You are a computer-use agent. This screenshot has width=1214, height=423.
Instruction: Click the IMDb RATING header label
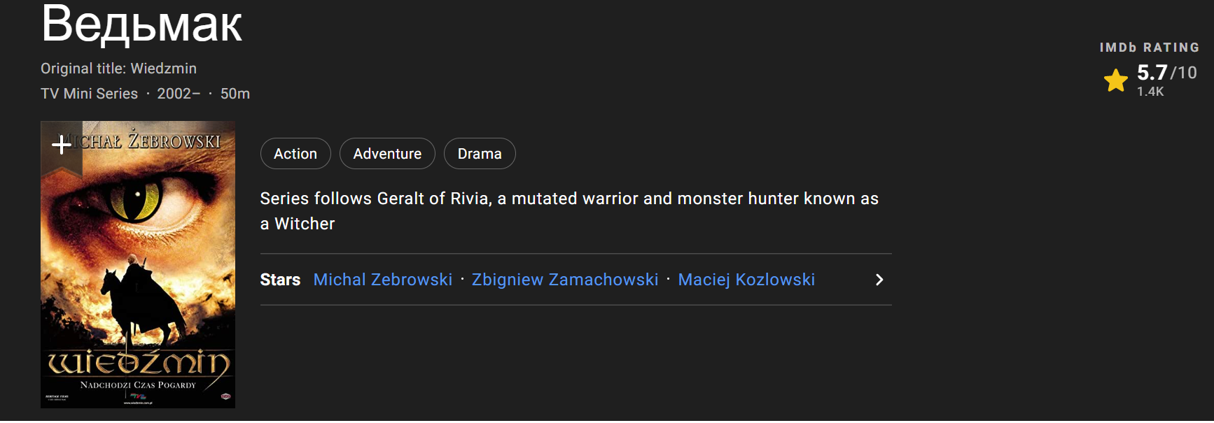[x=1149, y=48]
